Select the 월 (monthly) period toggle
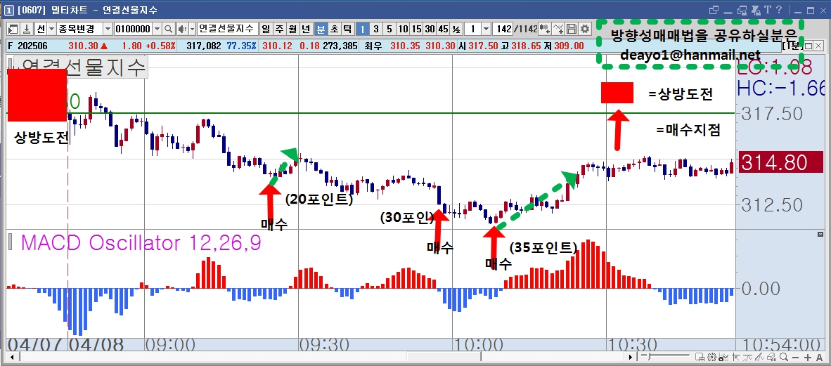This screenshot has height=366, width=831. coord(292,29)
